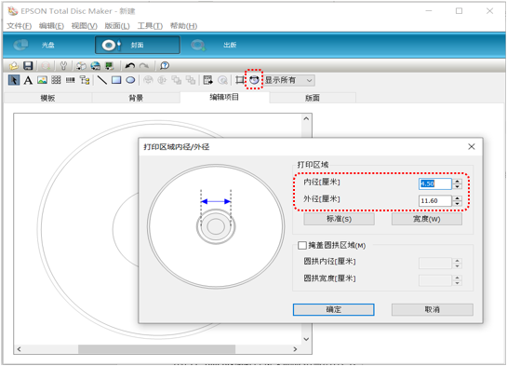Screen dimensions: 507x366
Task: Decrease 内径 value with down spinner
Action: [457, 186]
